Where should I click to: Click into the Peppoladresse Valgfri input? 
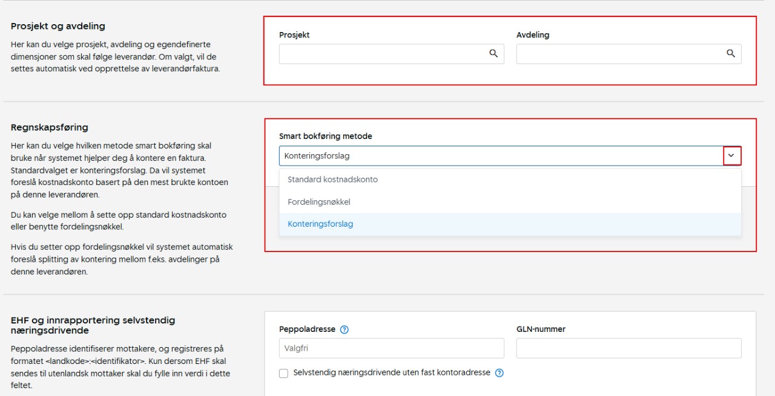(391, 348)
